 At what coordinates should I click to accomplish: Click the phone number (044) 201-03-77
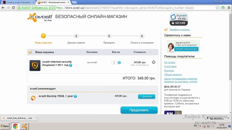(172, 87)
